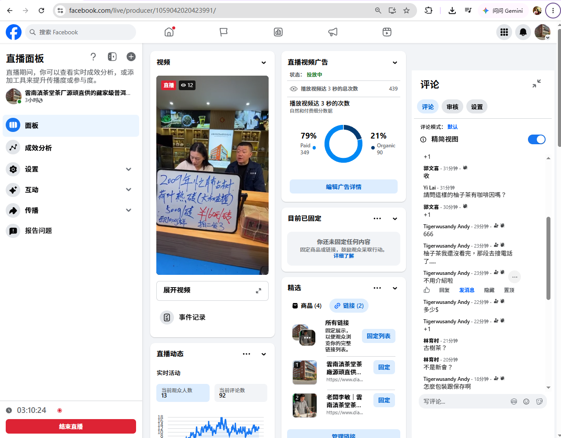Open 报告问题 in the sidebar
Image resolution: width=561 pixels, height=438 pixels.
pyautogui.click(x=71, y=231)
